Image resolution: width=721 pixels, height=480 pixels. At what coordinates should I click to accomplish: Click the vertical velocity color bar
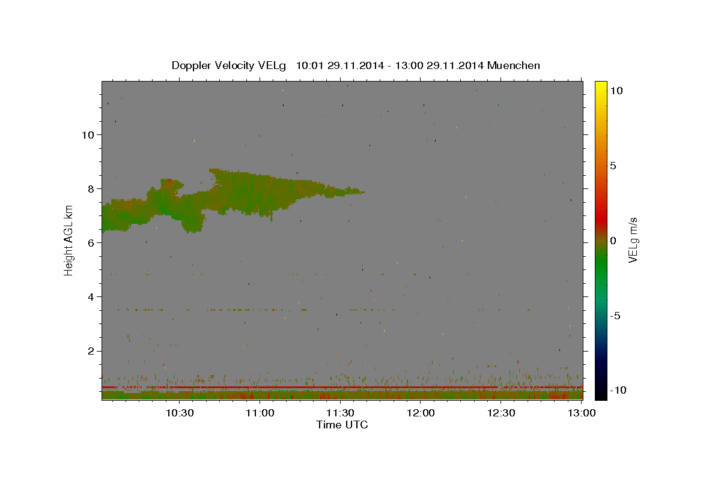click(x=601, y=240)
